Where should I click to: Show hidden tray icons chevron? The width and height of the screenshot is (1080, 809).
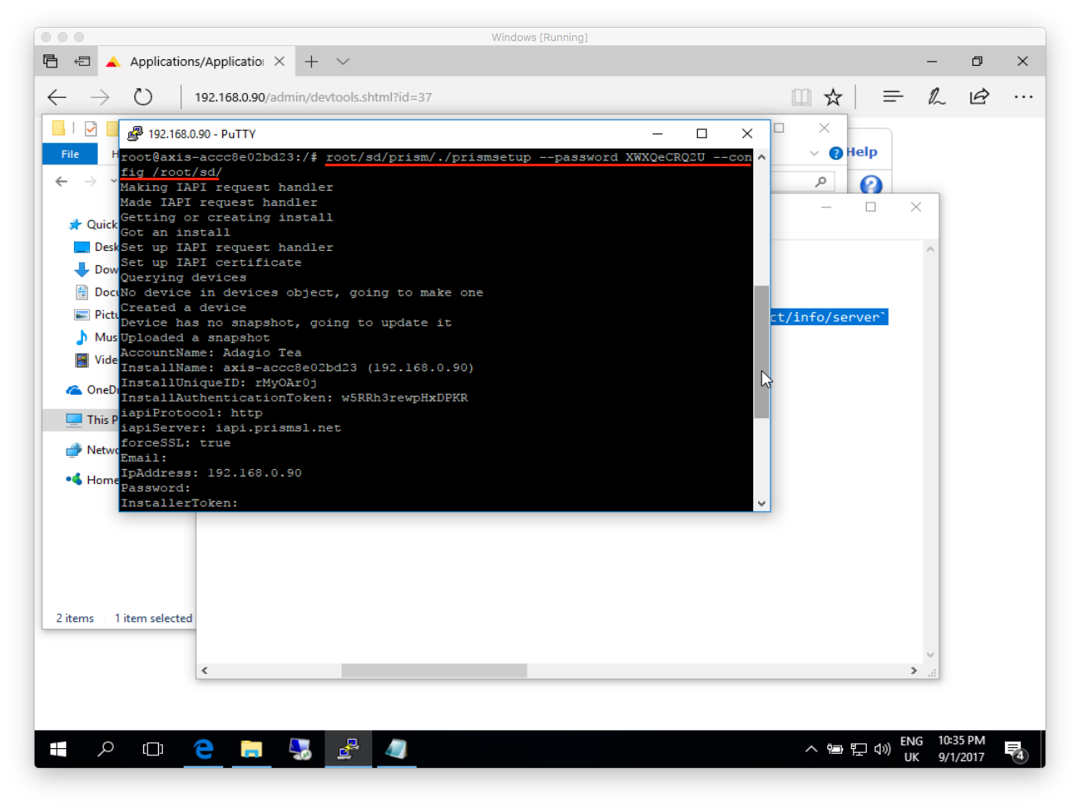811,749
